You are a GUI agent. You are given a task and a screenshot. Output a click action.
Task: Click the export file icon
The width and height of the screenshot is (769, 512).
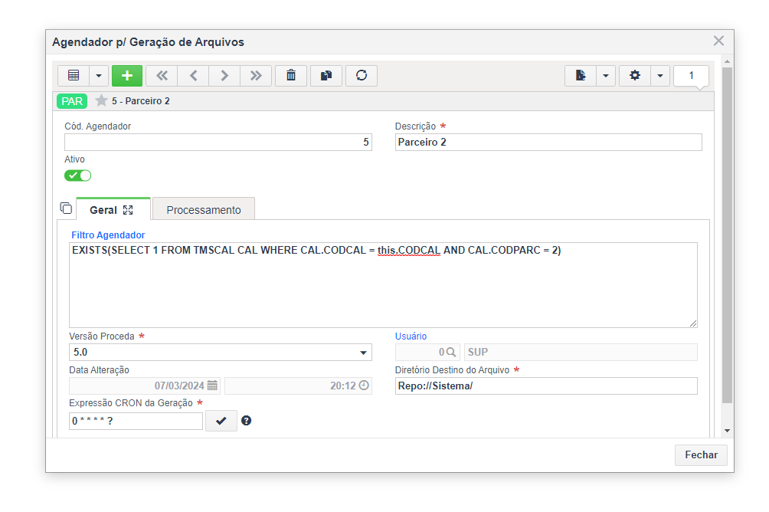[x=581, y=76]
